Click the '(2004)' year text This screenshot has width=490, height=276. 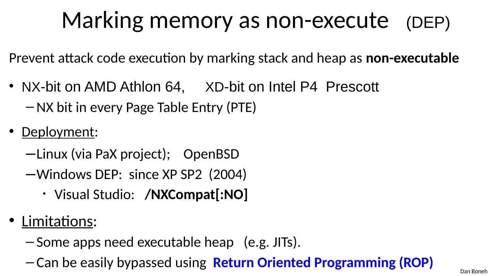[x=228, y=175]
